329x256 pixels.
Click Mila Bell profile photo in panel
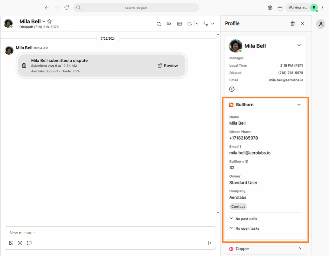pyautogui.click(x=235, y=46)
